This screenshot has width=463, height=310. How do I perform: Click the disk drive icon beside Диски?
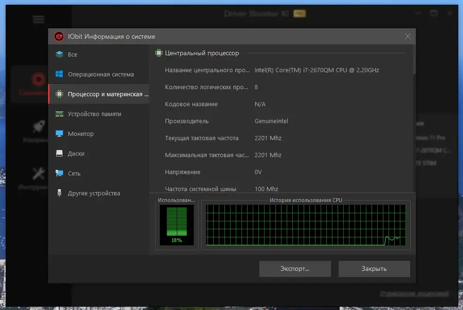pos(59,153)
